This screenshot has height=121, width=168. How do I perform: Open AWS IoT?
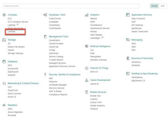(x=94, y=72)
